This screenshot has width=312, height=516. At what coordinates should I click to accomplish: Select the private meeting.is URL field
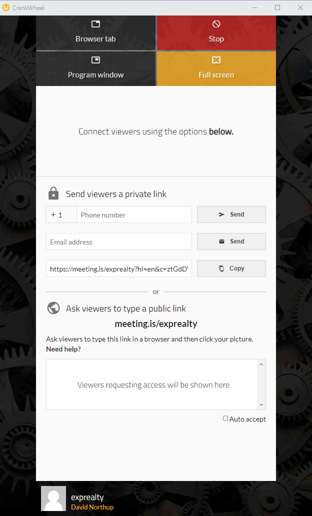[x=119, y=268]
